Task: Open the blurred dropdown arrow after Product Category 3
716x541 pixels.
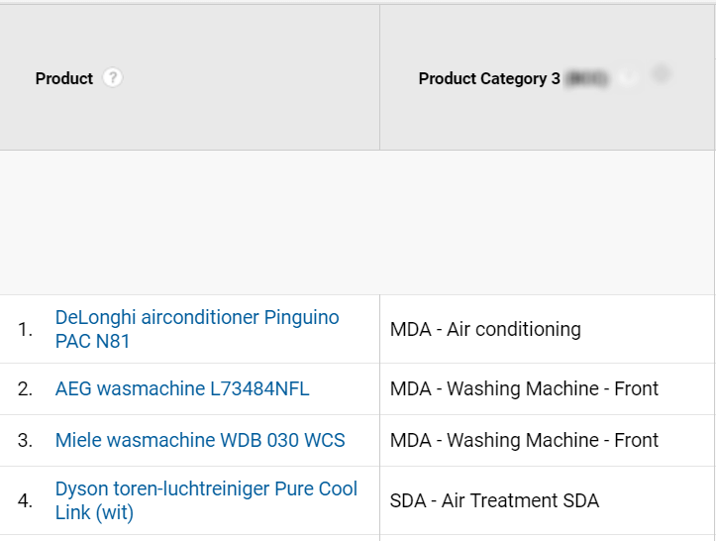Action: tap(629, 77)
